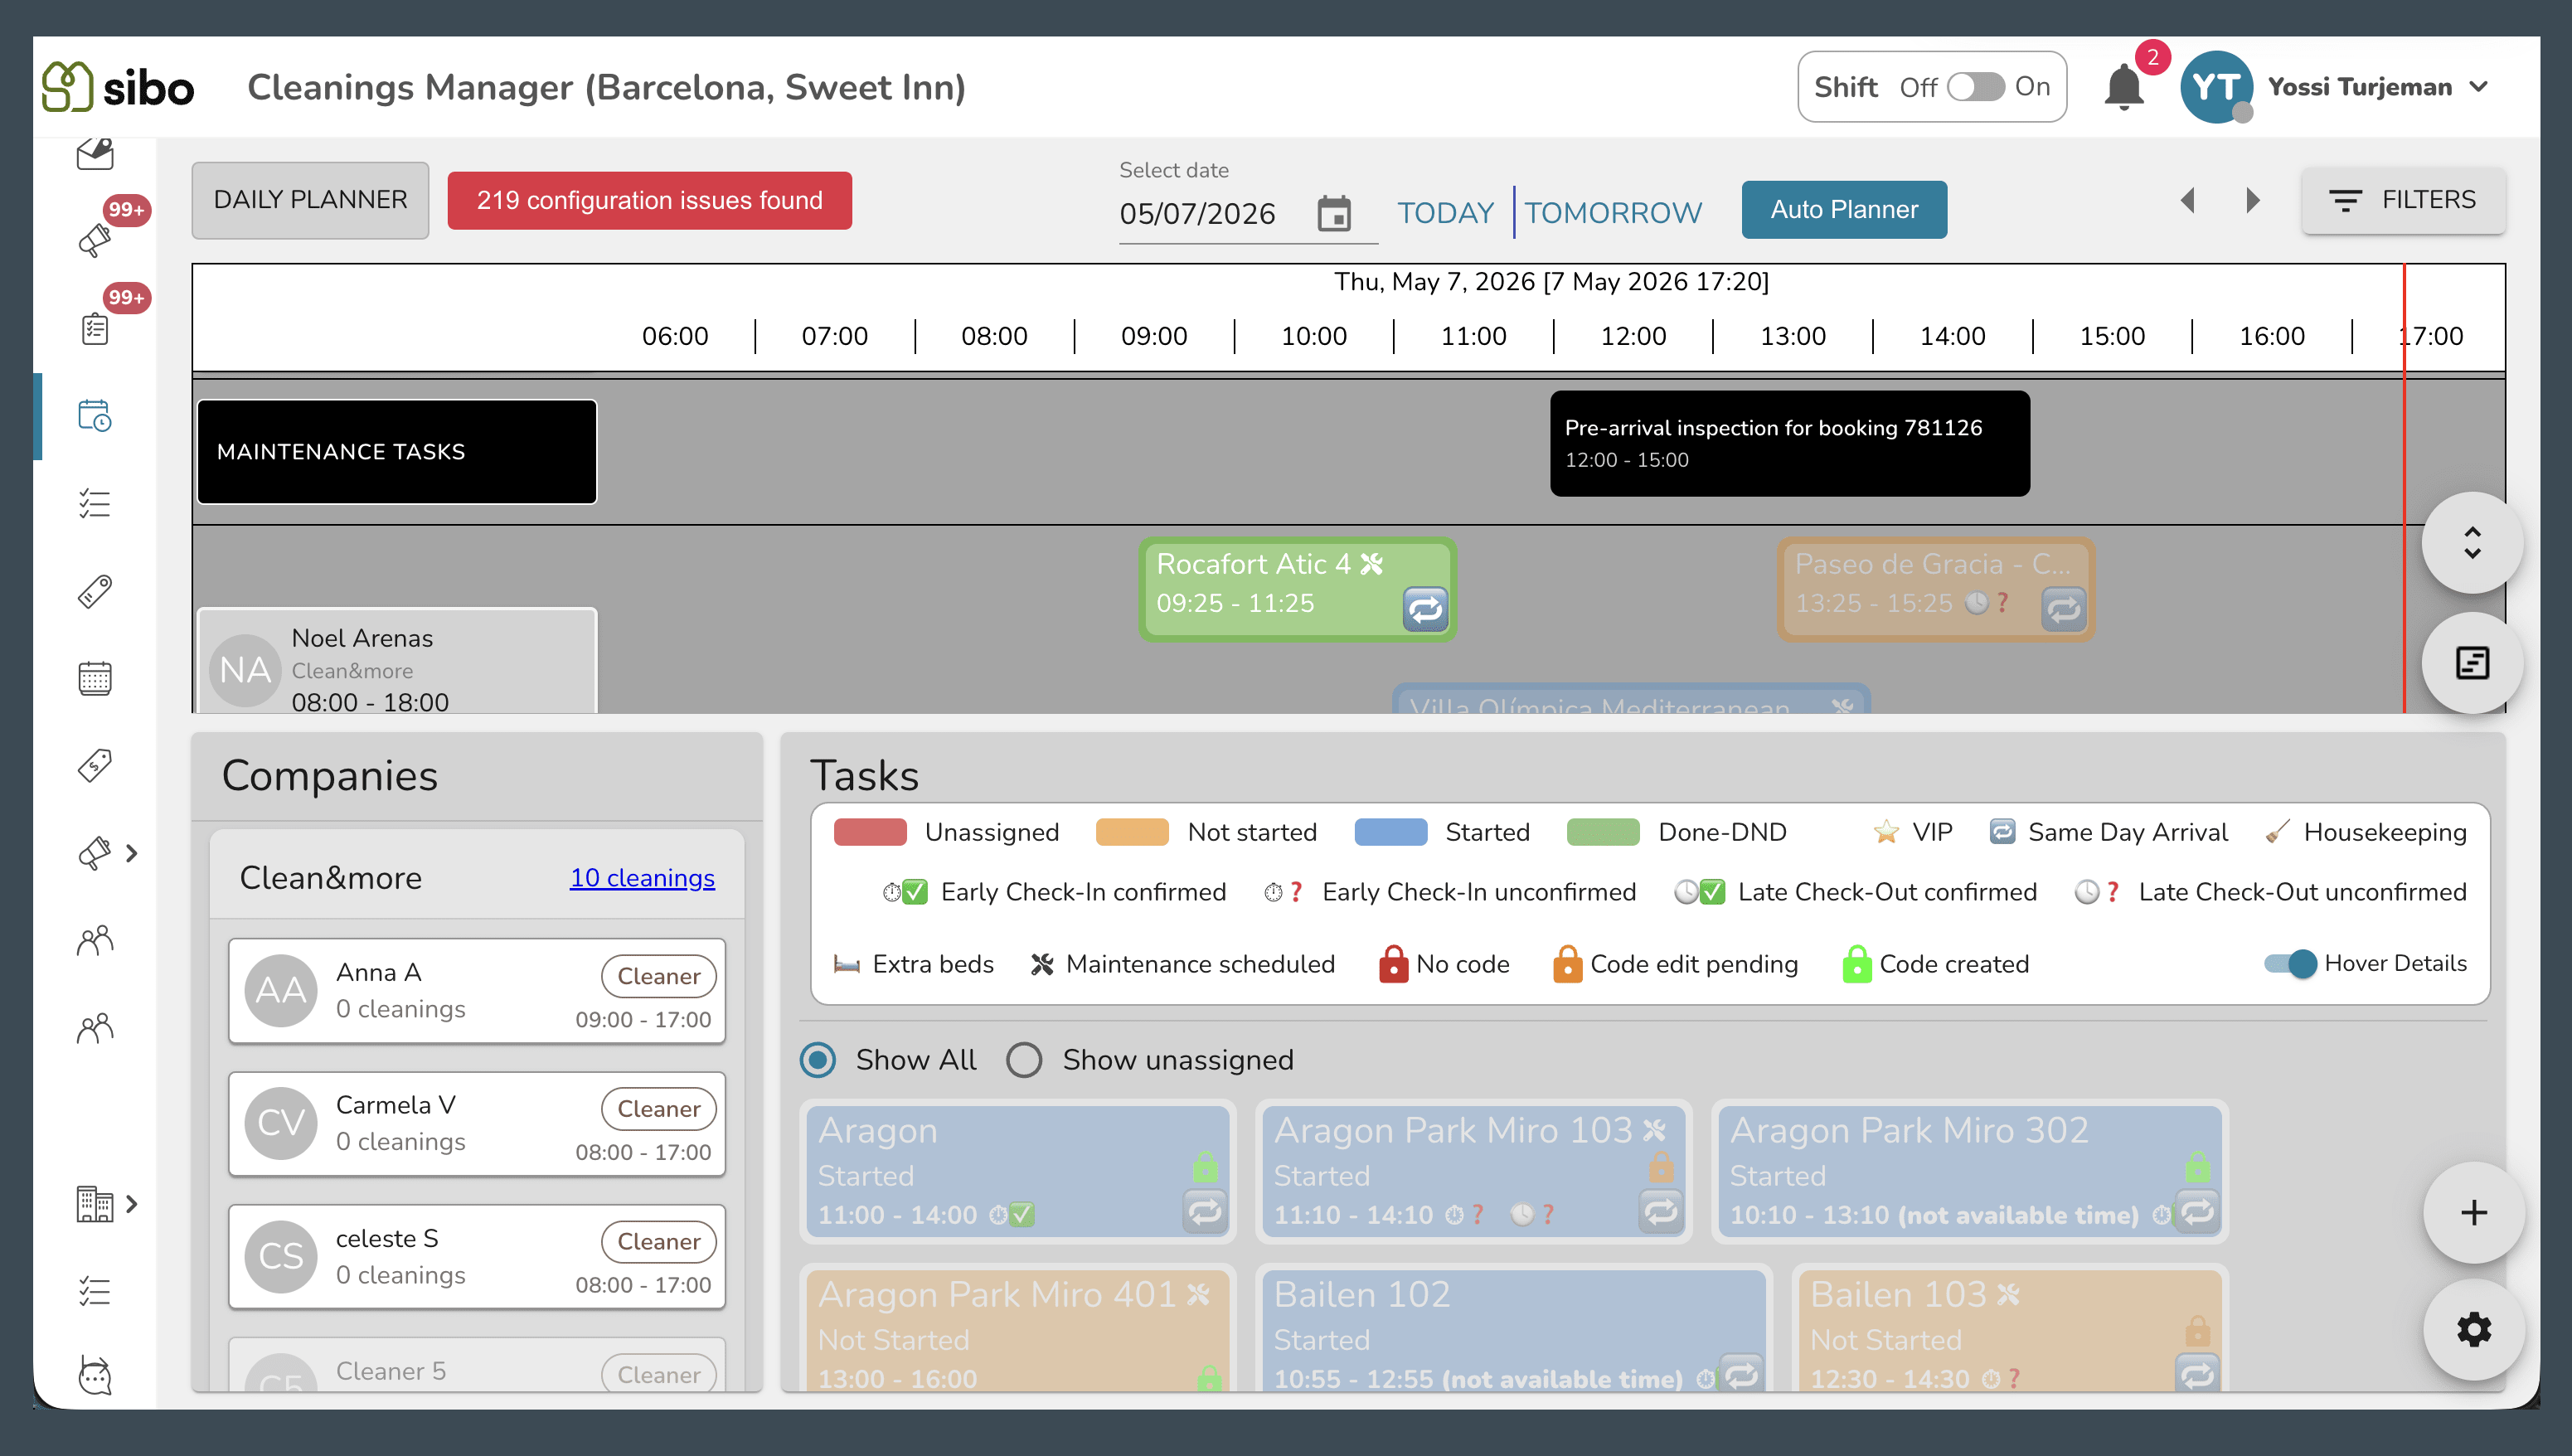Open the Aragon Park Miro 401 task card
Screen dimensions: 2572x1456
point(1017,1330)
